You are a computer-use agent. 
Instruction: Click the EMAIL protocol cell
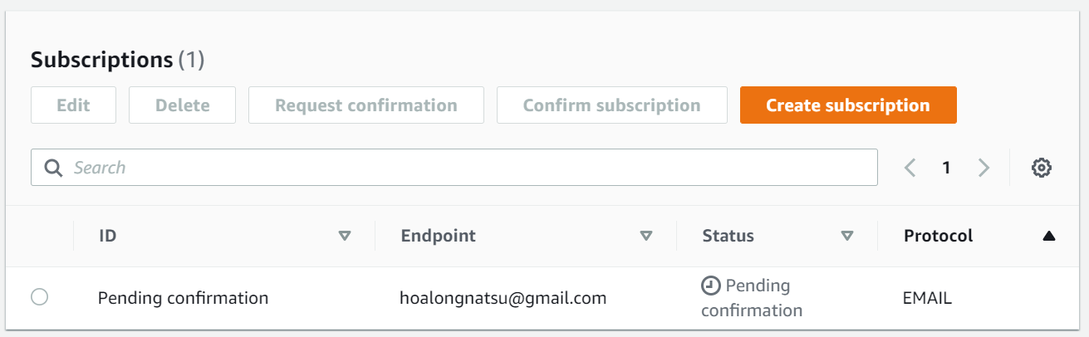coord(927,298)
